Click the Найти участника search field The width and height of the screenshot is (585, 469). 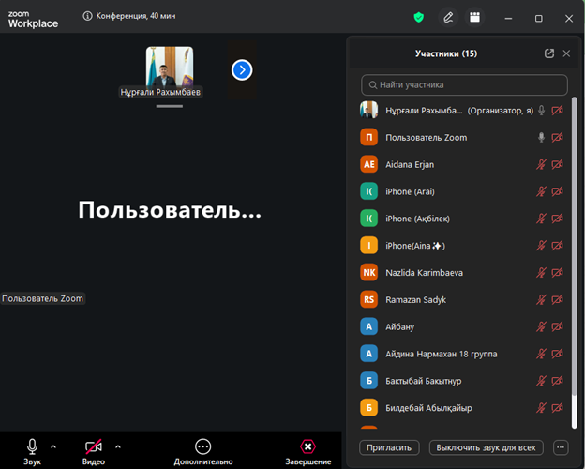[464, 84]
